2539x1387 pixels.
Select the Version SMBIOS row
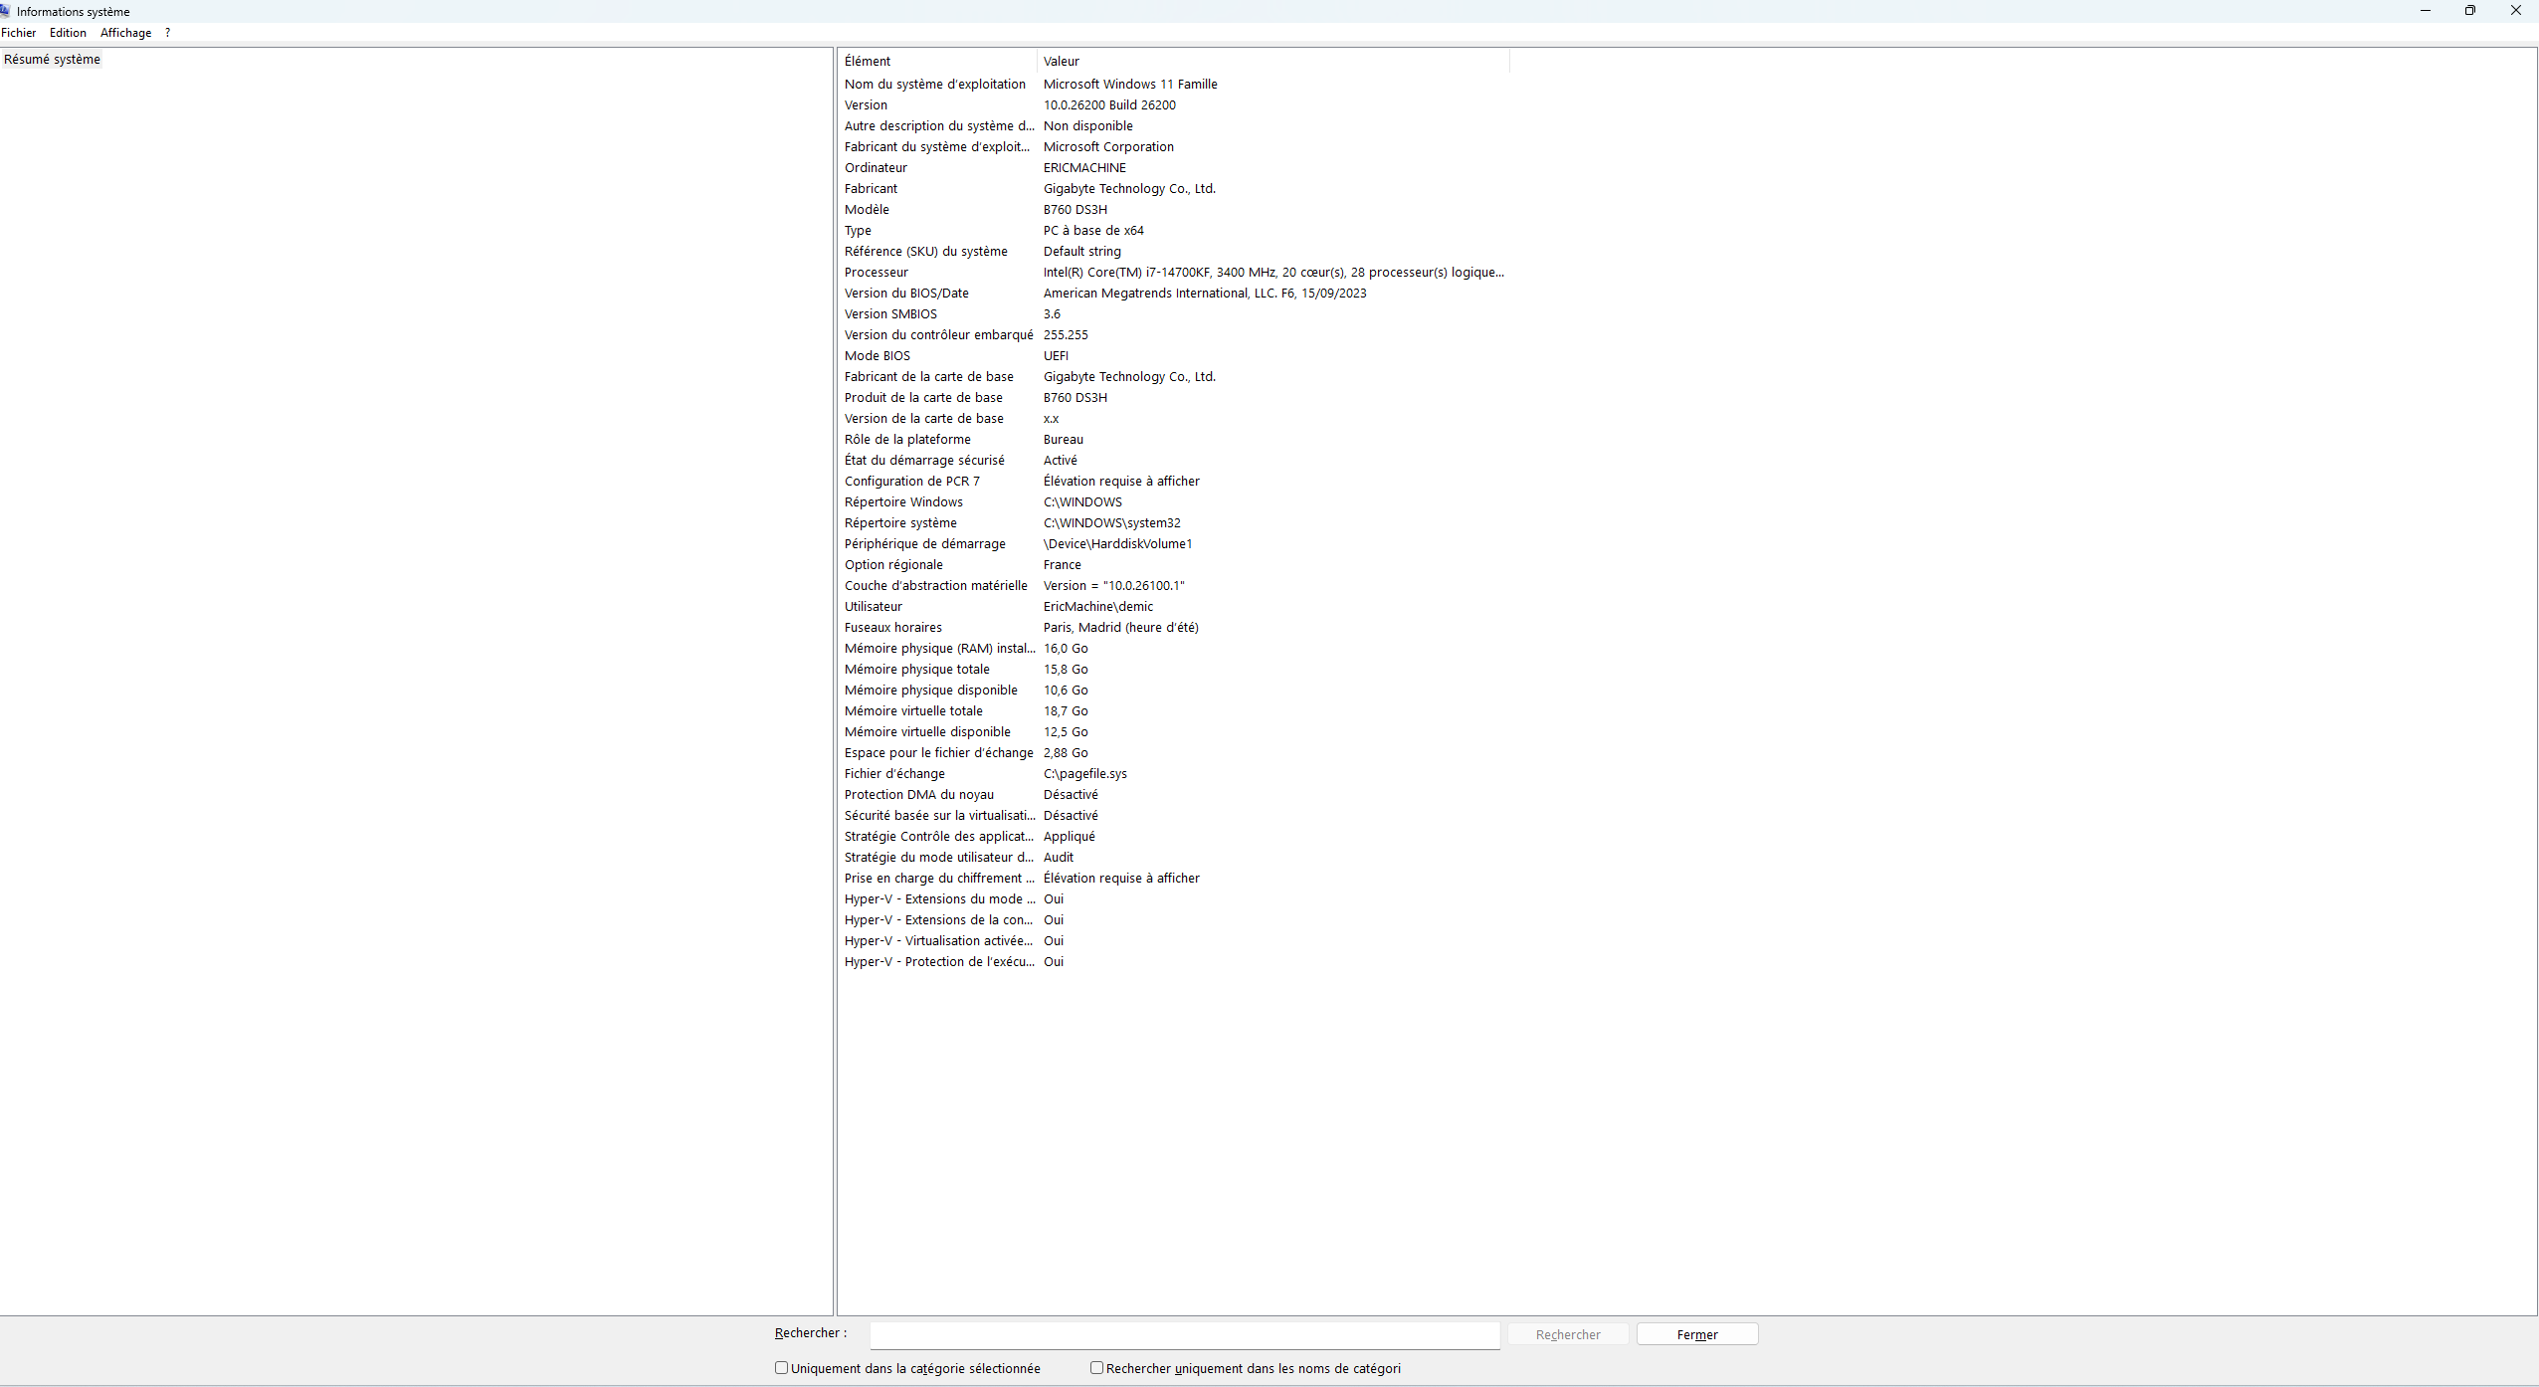coord(1174,314)
